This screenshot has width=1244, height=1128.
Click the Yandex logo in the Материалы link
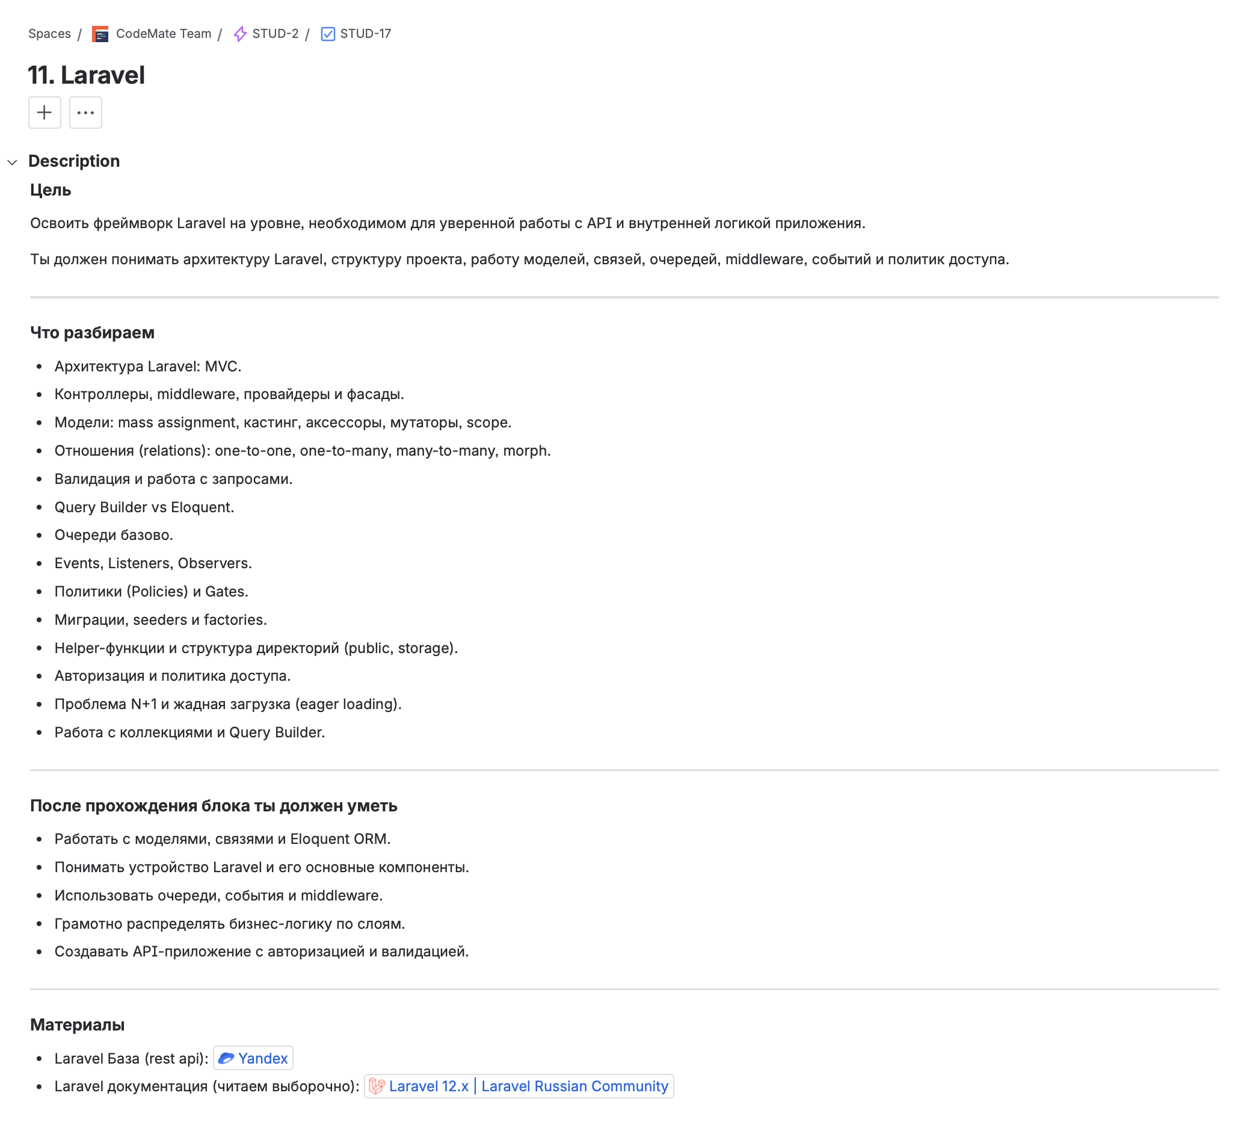tap(228, 1058)
